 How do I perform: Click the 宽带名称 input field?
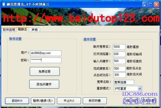(x=123, y=82)
